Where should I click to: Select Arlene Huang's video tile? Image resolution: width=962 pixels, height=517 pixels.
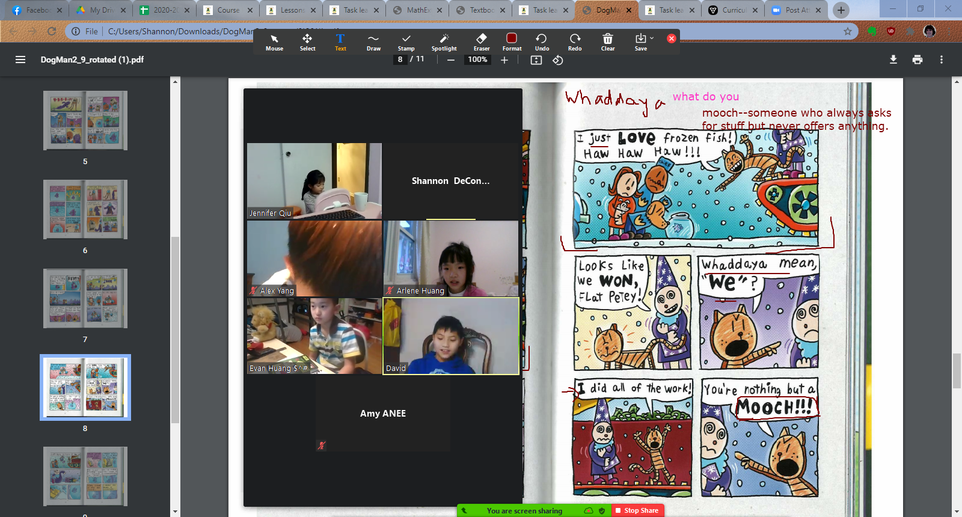[x=451, y=258]
